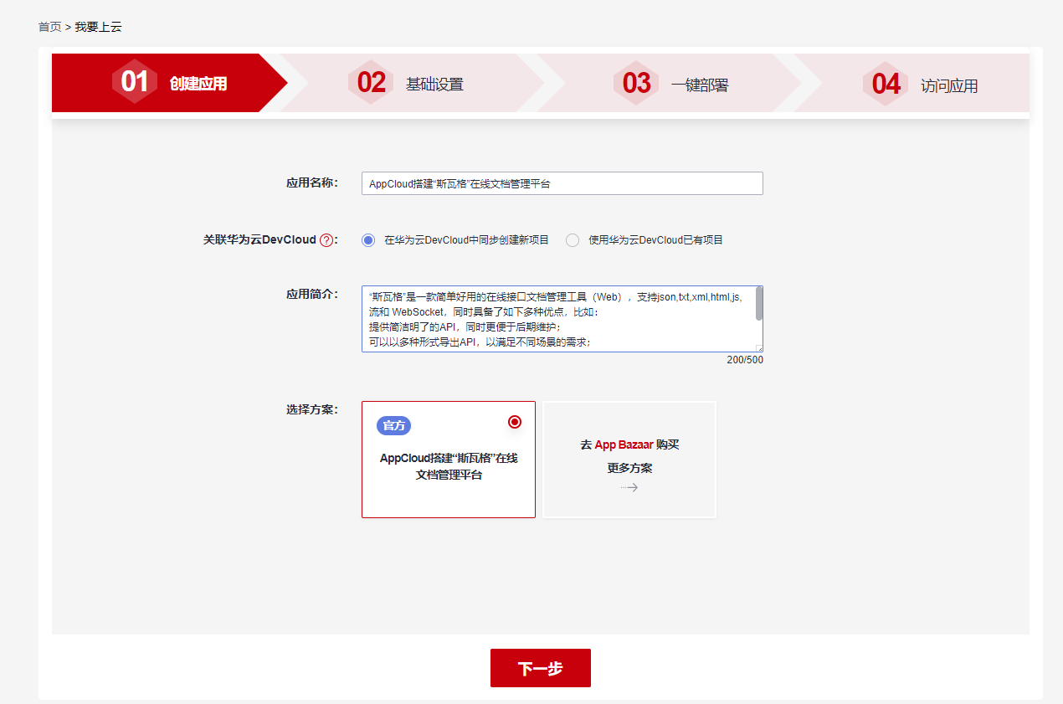Screen dimensions: 1063x704
Task: Select step 01 创建应用 tab
Action: (x=169, y=83)
